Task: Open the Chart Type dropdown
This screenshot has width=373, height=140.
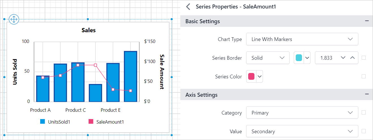Action: pos(302,39)
